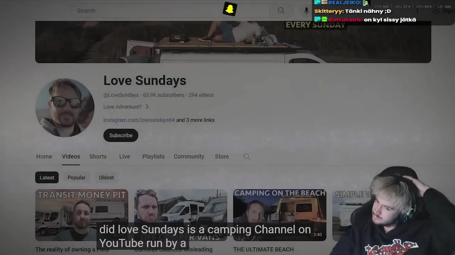The height and width of the screenshot is (255, 455).
Task: Switch to the Playlists tab
Action: tap(154, 157)
